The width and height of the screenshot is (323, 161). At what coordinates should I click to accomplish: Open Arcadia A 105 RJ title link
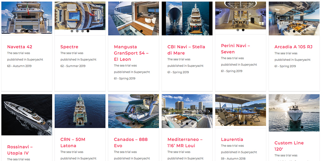[293, 47]
